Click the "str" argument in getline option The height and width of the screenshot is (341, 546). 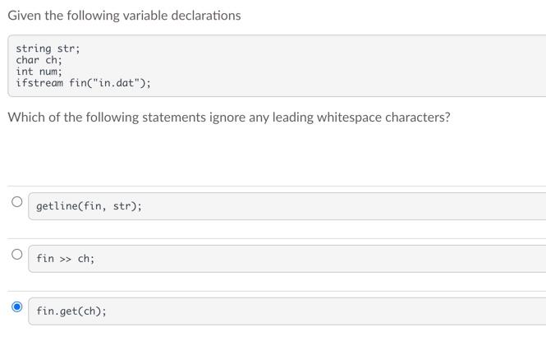click(x=122, y=206)
